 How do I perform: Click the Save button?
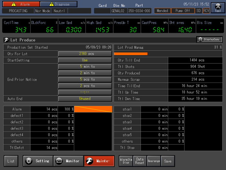pos(168,161)
